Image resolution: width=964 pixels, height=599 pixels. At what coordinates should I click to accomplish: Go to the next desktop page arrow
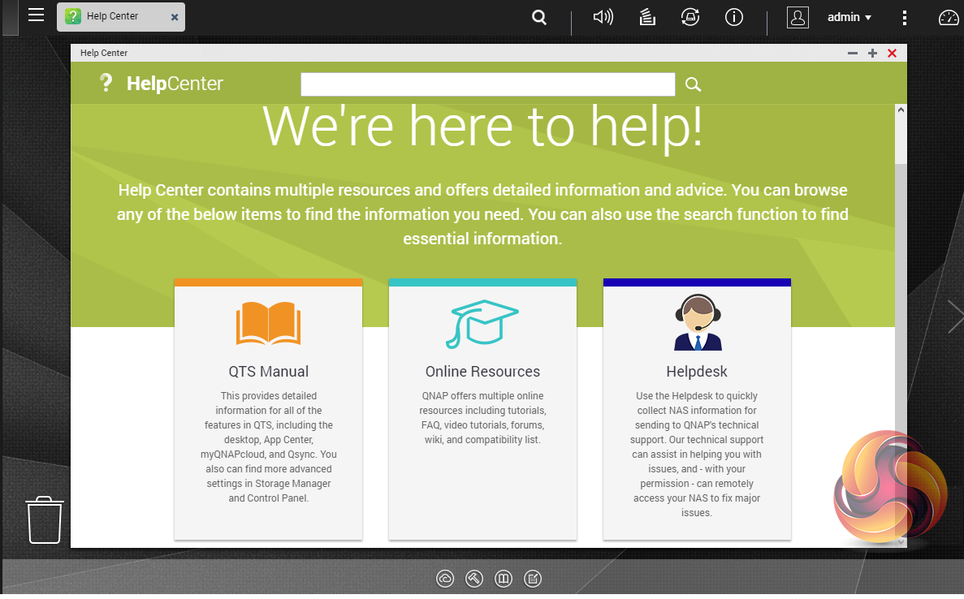[x=955, y=317]
